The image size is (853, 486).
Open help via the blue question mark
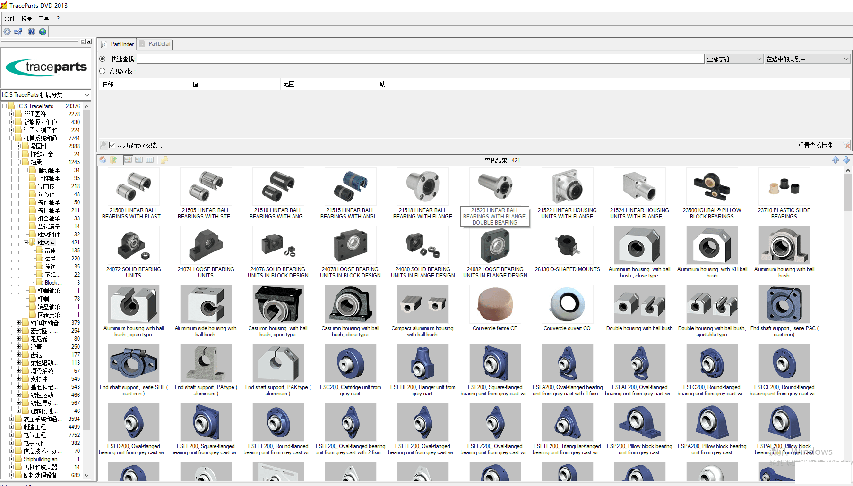pyautogui.click(x=32, y=32)
